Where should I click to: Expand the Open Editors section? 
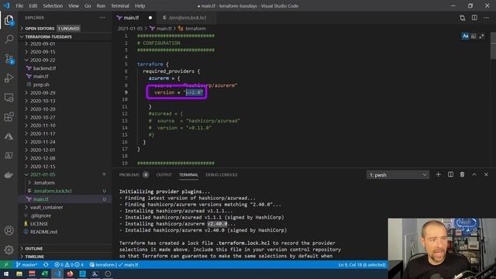[x=65, y=29]
